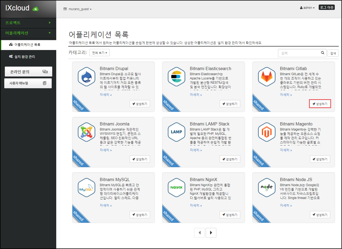The width and height of the screenshot is (342, 249).
Task: Go to next page arrow
Action: tap(211, 233)
